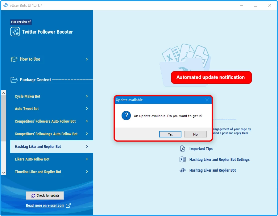Maximize the vUser Bots UI window
278x216 pixels.
[x=255, y=5]
